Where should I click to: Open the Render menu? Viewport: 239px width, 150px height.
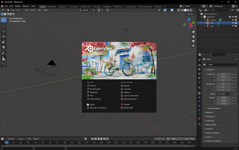coord(18,6)
